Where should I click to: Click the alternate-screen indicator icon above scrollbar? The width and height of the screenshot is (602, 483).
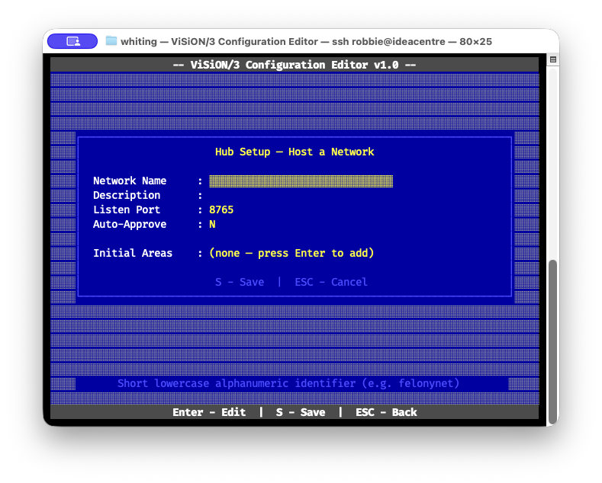point(553,59)
